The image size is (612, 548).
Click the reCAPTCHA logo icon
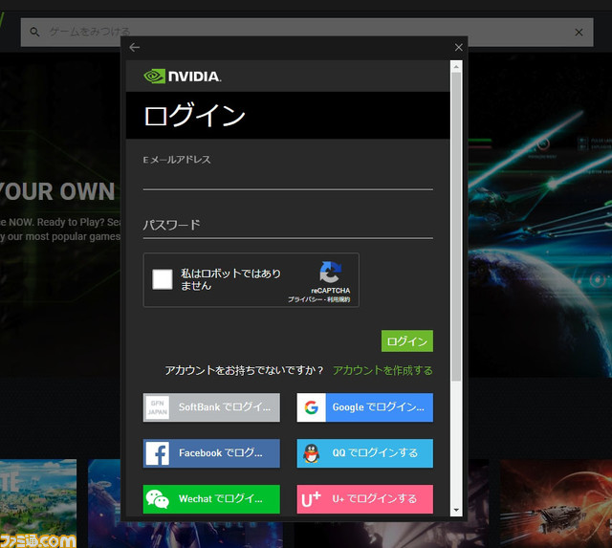click(x=330, y=272)
